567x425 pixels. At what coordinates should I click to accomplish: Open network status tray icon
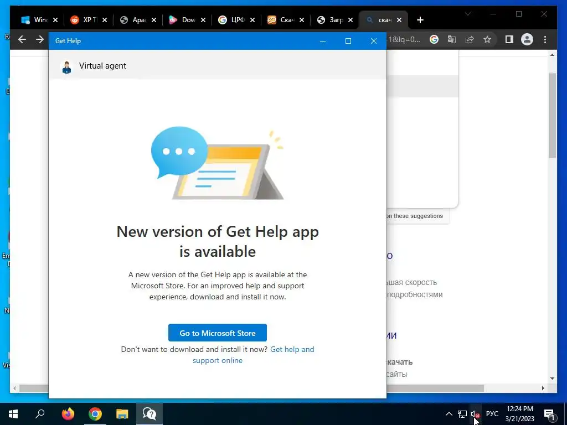tap(462, 414)
